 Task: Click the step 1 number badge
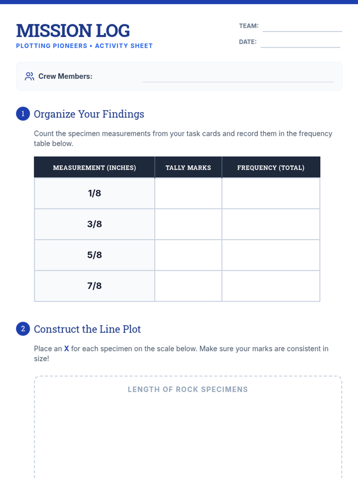[x=23, y=114]
